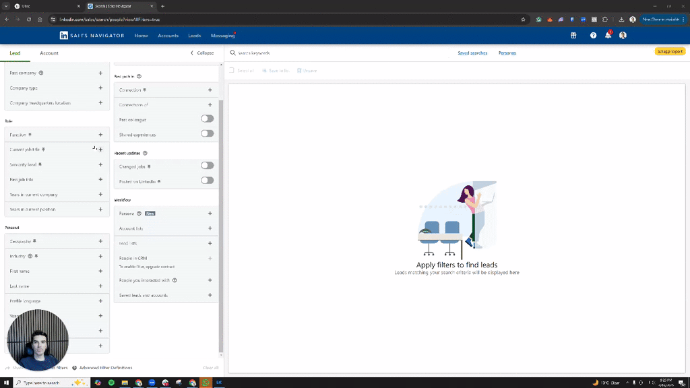Click the bookmark star in the address bar

coord(524,20)
